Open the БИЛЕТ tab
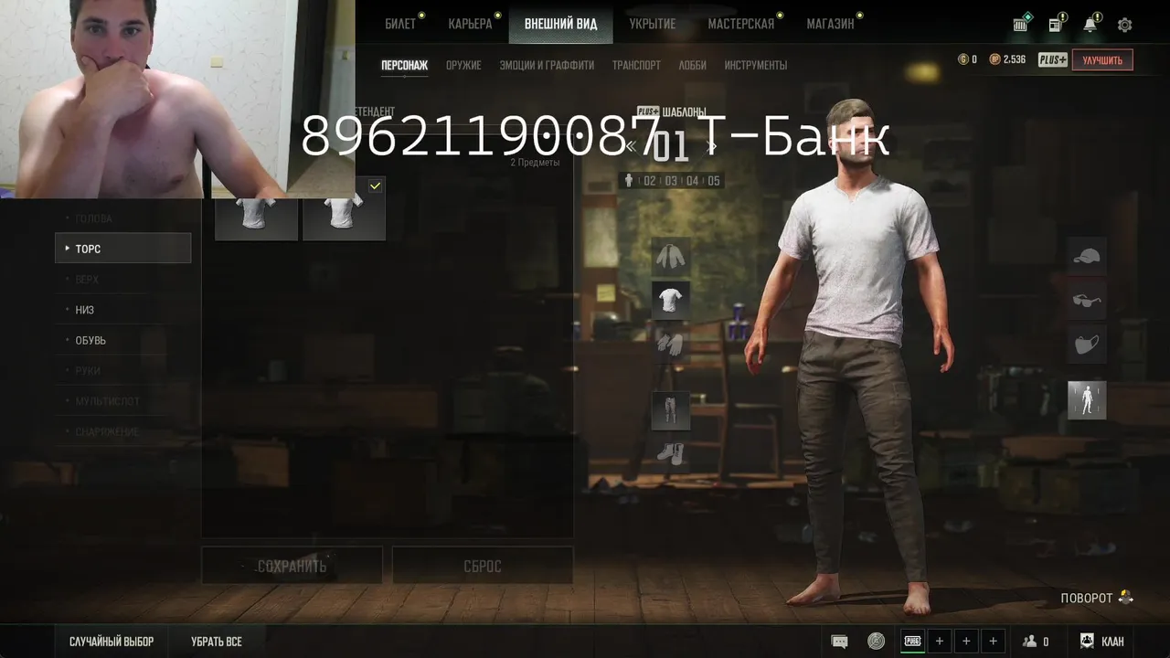 click(400, 24)
